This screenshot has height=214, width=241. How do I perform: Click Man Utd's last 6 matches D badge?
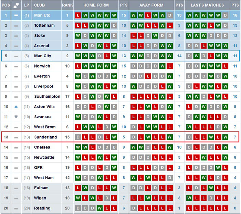[x=225, y=16]
